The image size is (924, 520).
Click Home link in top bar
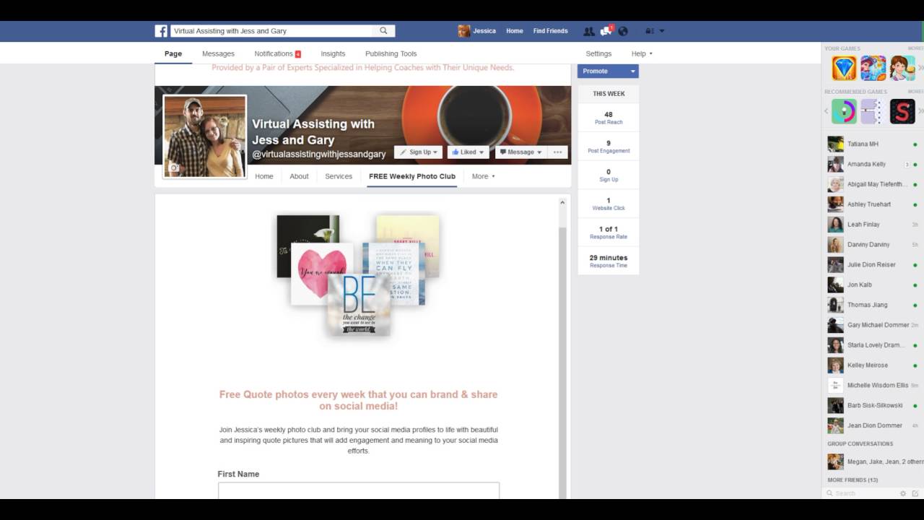[x=515, y=31]
